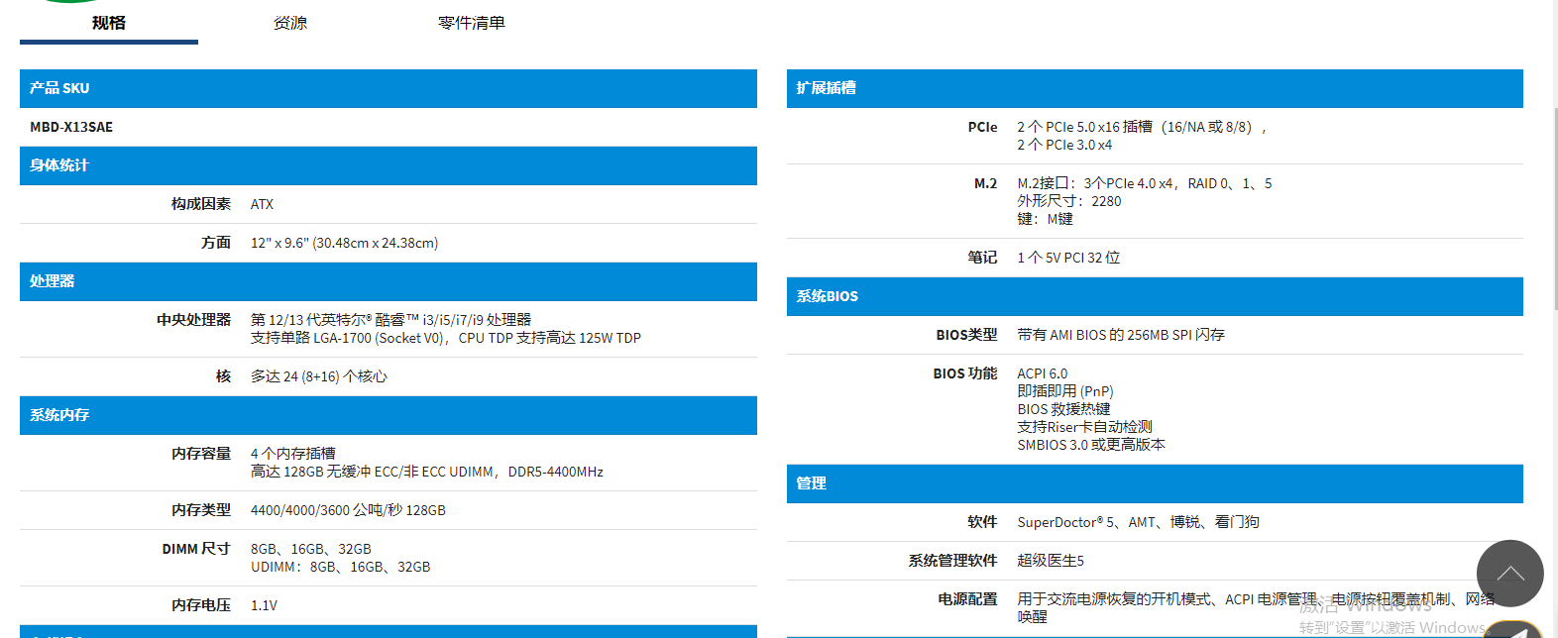The image size is (1558, 638).
Task: Click the 系统内存 section header
Action: pyautogui.click(x=388, y=415)
